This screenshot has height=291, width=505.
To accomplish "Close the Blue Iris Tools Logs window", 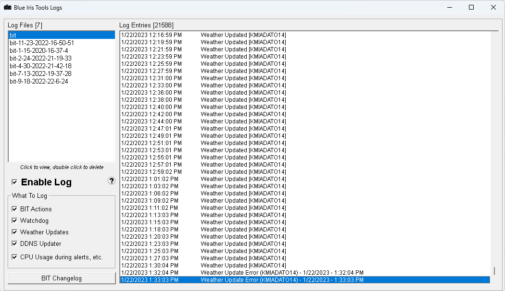I will pyautogui.click(x=493, y=7).
